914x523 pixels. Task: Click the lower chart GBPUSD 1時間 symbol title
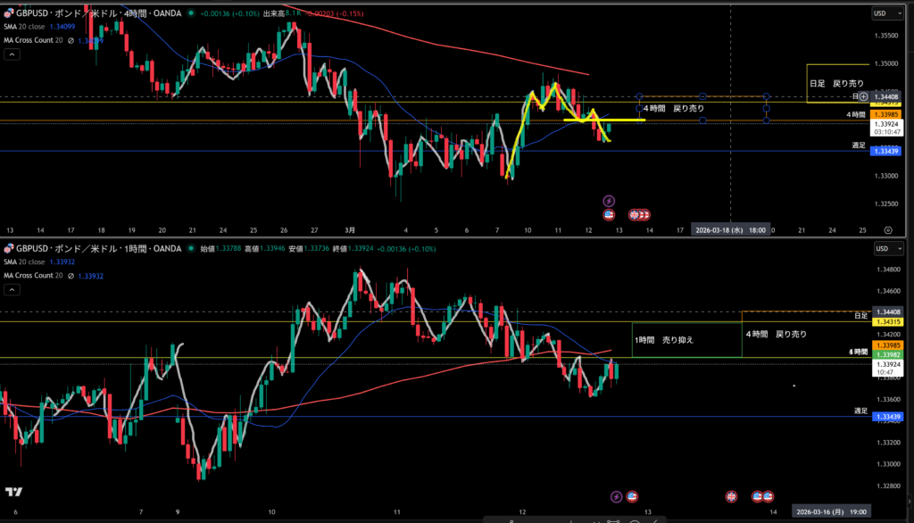pyautogui.click(x=98, y=249)
